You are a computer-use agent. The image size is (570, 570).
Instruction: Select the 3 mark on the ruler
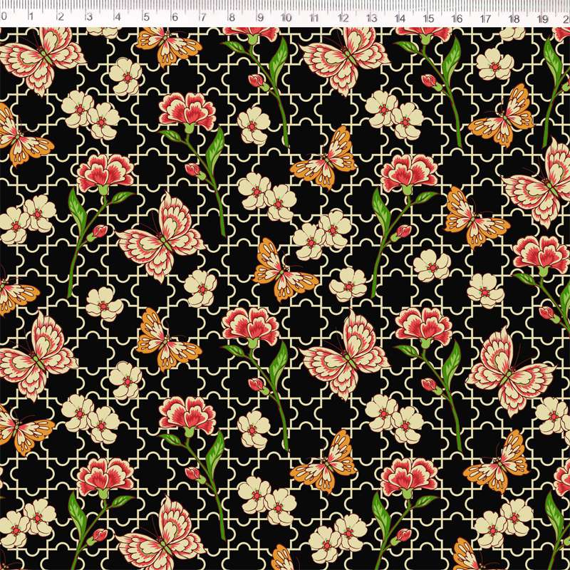click(89, 18)
